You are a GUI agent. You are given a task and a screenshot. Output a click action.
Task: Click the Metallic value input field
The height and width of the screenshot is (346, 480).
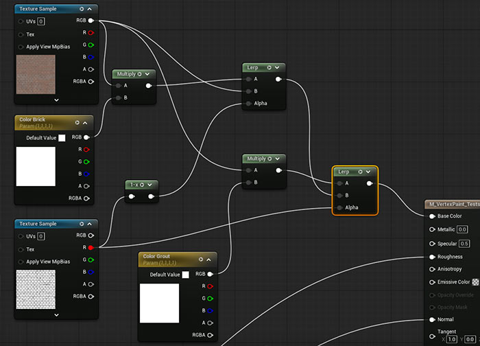(x=462, y=229)
